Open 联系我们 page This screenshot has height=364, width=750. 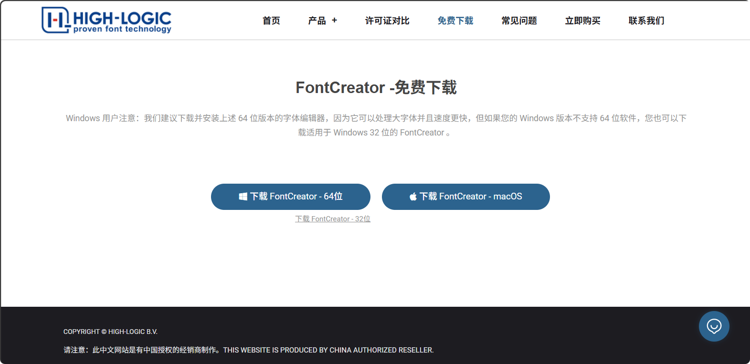coord(646,21)
